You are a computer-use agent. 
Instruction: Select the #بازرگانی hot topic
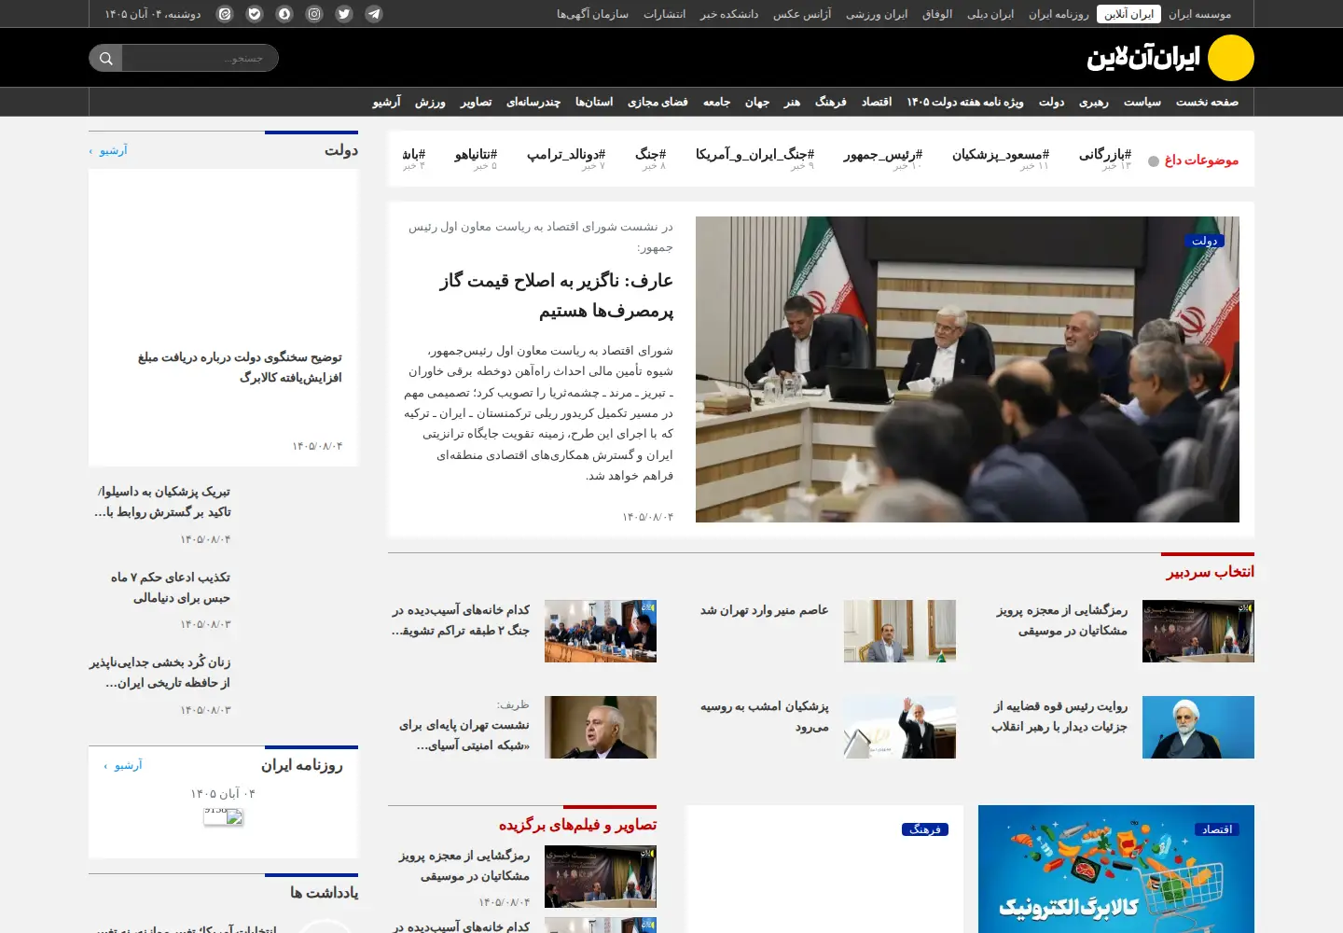point(1105,155)
